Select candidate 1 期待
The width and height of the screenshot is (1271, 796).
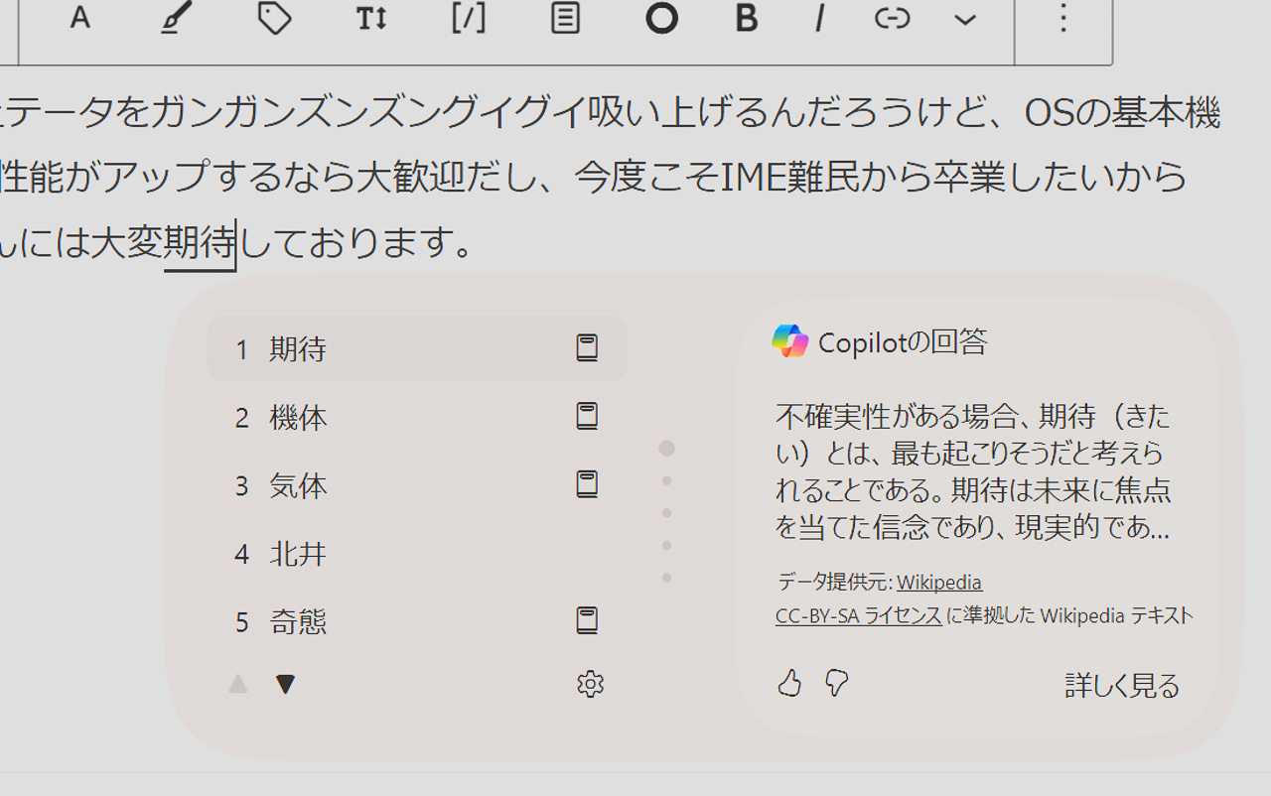coord(298,349)
